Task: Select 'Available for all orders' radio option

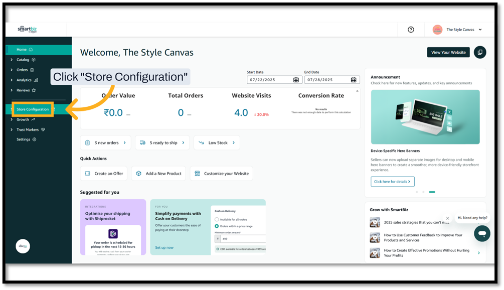Action: pos(217,219)
